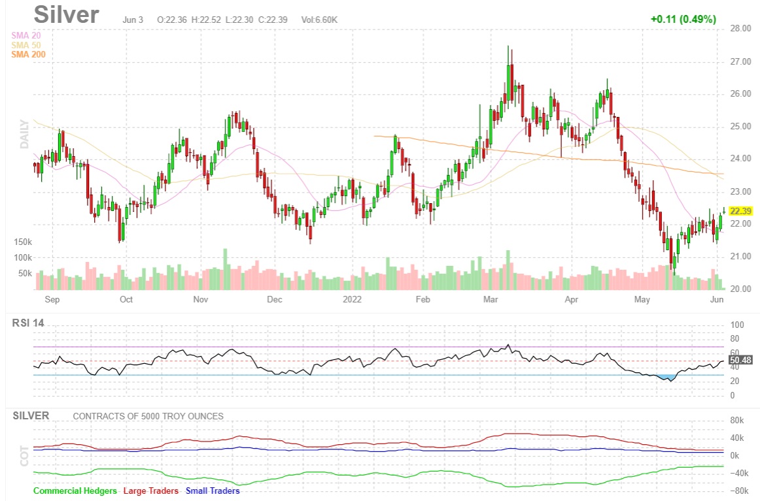Click the 0k COT scale label

click(x=734, y=455)
